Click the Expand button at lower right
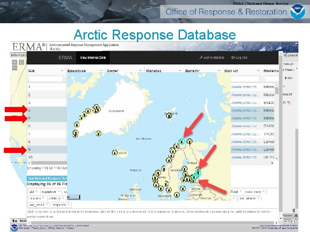The image size is (310, 232). (x=290, y=215)
